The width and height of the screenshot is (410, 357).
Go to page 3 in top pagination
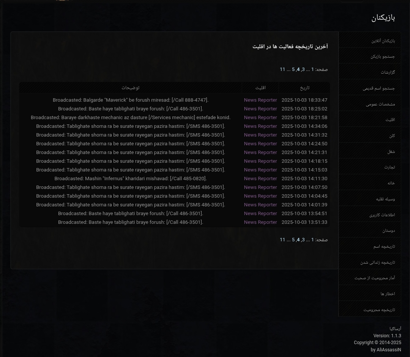(x=303, y=69)
